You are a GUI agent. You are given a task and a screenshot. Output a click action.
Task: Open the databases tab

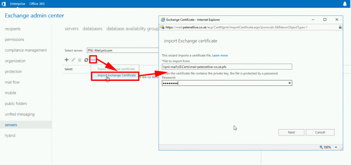(92, 29)
